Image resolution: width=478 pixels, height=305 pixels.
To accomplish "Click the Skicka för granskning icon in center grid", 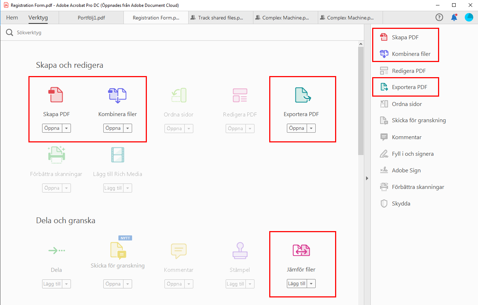I will tap(118, 251).
